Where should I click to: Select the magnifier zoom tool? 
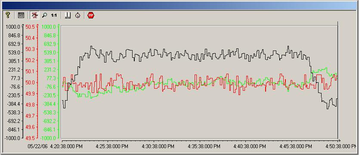[45, 15]
